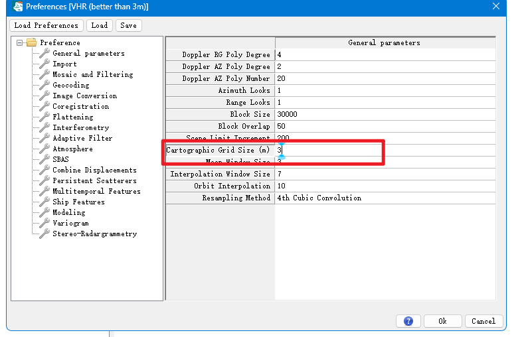This screenshot has width=528, height=337.
Task: Select Image Conversion in the tree
Action: tap(85, 96)
